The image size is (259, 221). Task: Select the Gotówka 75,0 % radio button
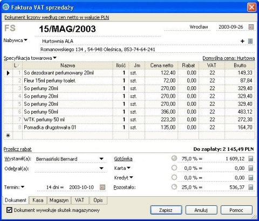(174, 158)
